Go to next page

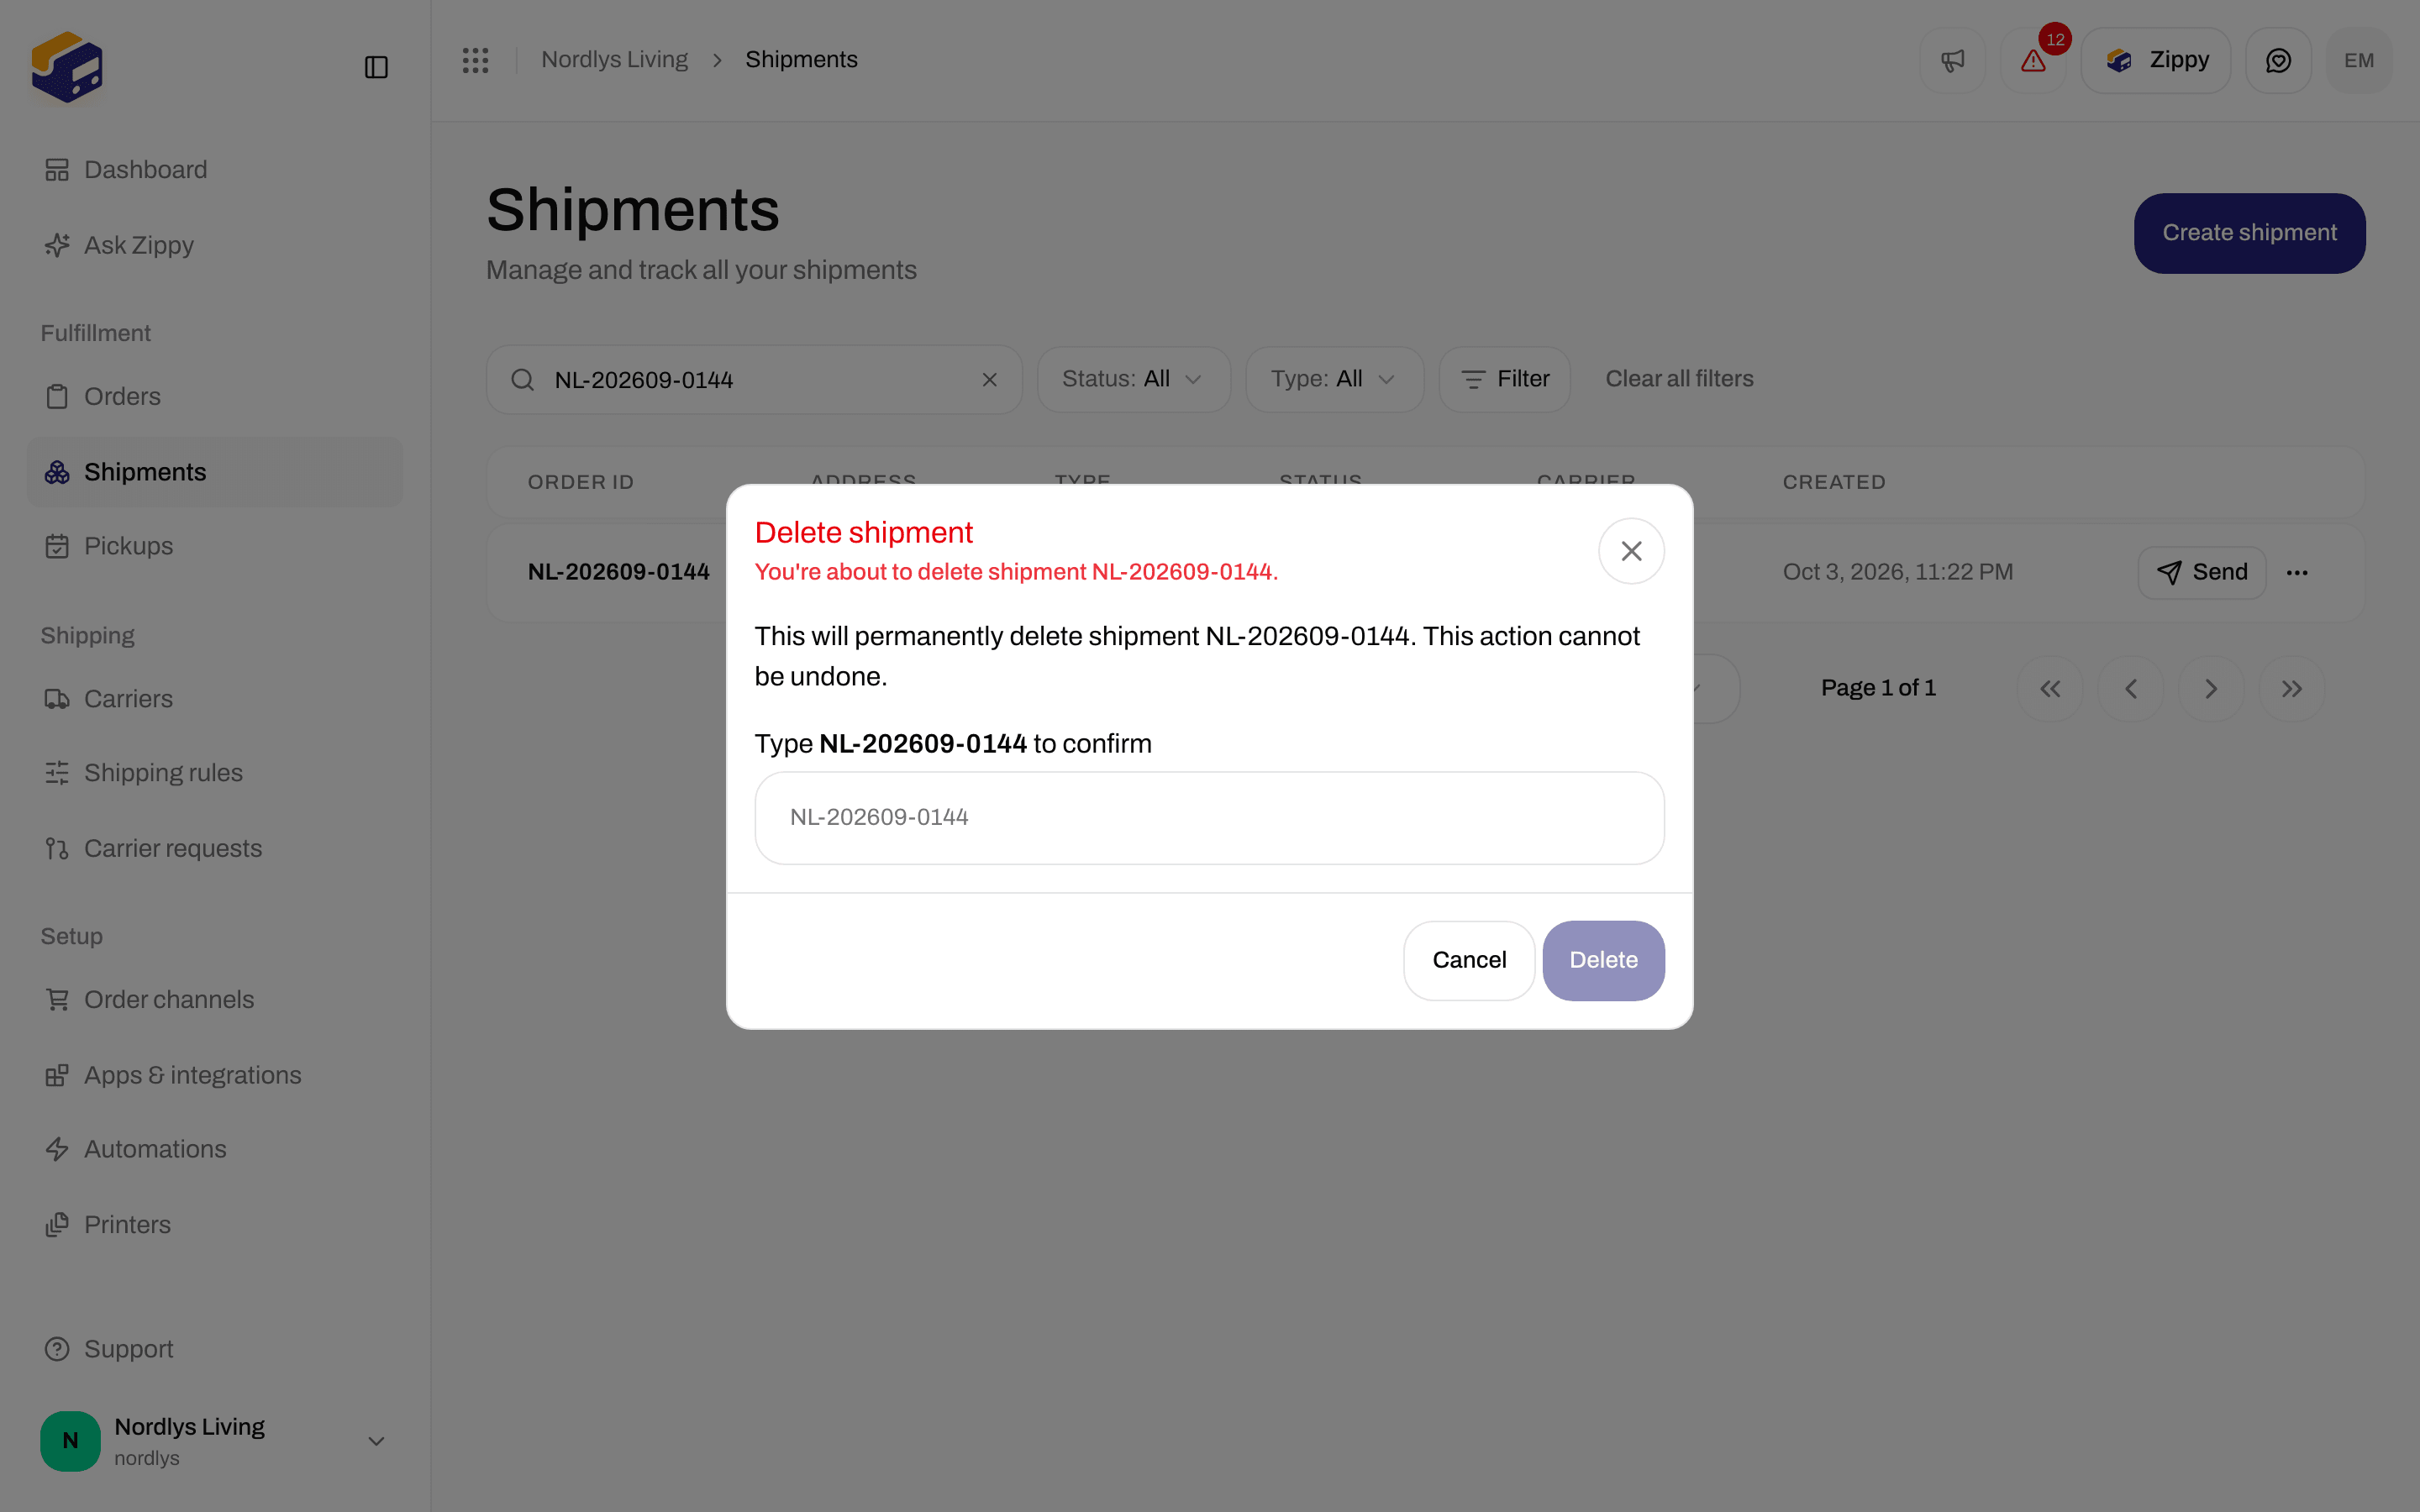[2211, 689]
